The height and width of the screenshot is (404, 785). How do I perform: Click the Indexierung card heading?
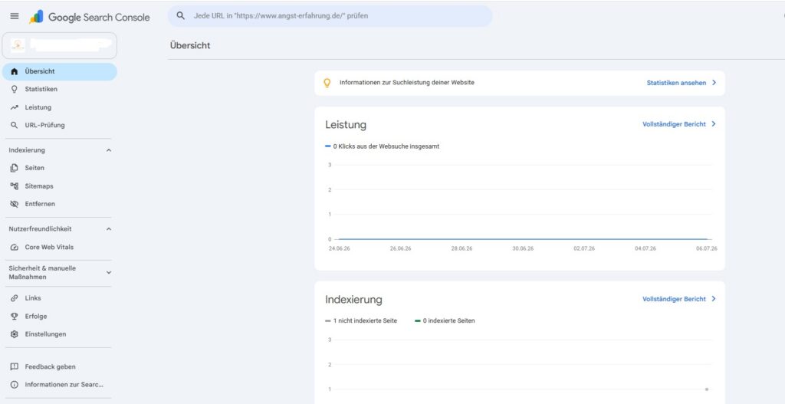click(353, 300)
